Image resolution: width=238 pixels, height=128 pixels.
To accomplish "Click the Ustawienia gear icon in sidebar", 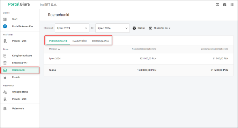I will click(x=5, y=108).
